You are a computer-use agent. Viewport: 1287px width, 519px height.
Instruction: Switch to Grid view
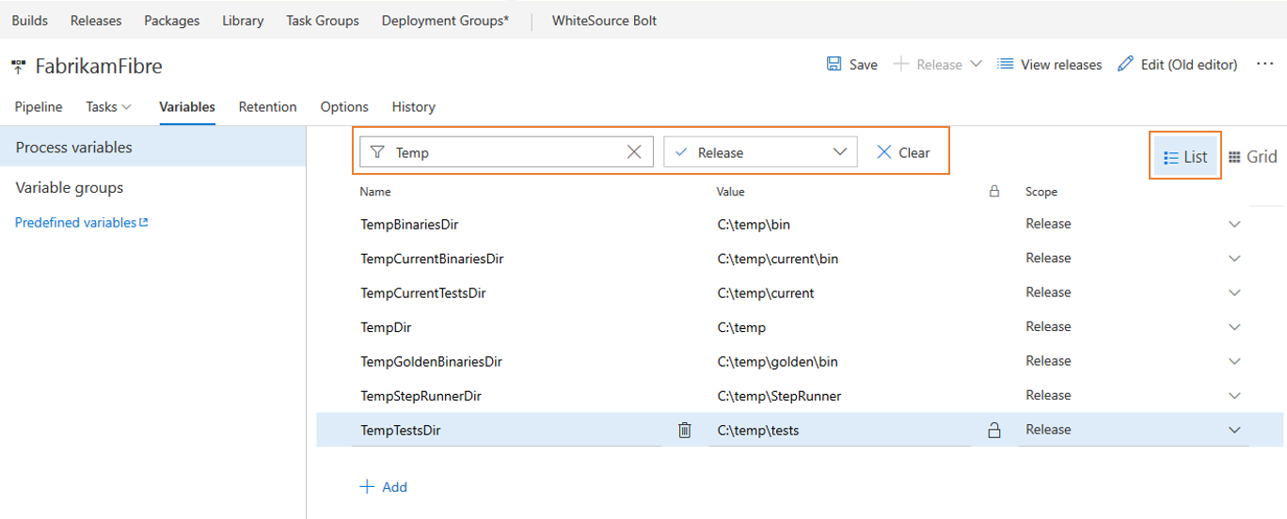[1253, 157]
